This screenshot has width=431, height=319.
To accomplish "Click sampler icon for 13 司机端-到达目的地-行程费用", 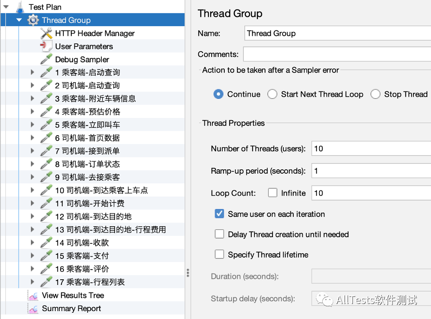I will (46, 229).
